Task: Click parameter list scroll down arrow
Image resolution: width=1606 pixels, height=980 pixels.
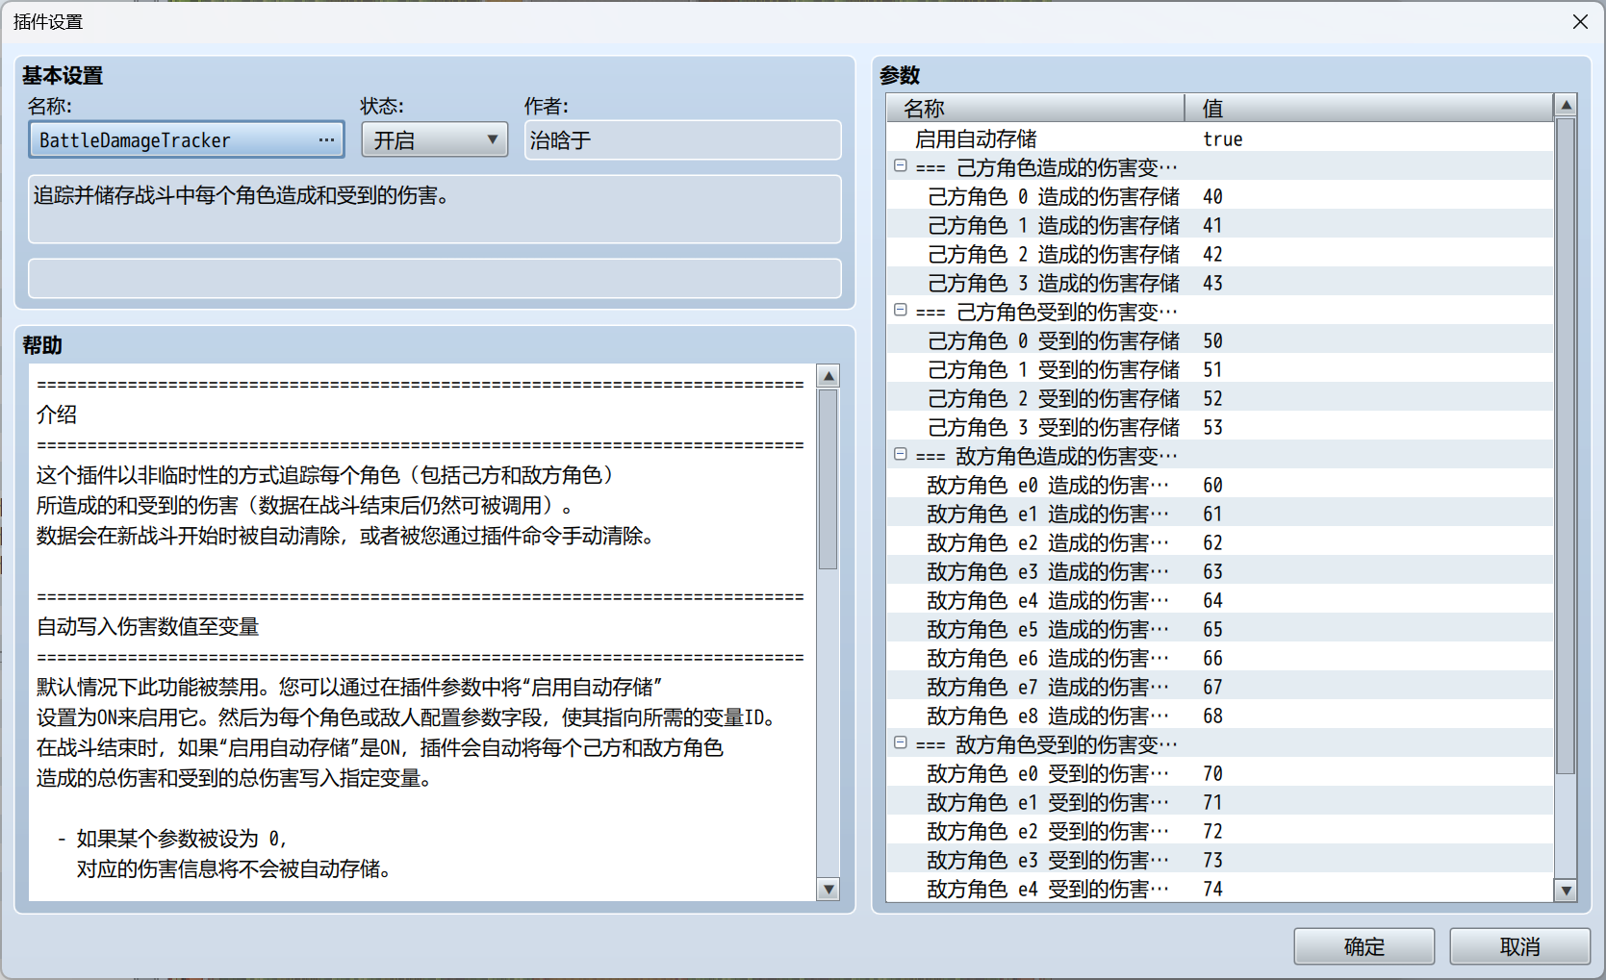Action: tap(1566, 891)
